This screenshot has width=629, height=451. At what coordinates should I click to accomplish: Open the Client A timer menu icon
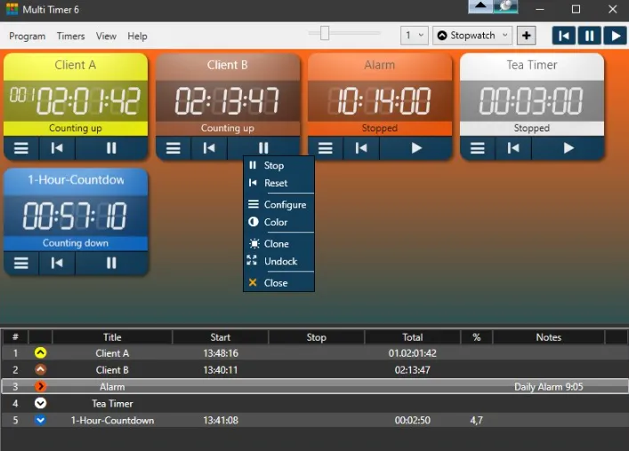coord(21,148)
